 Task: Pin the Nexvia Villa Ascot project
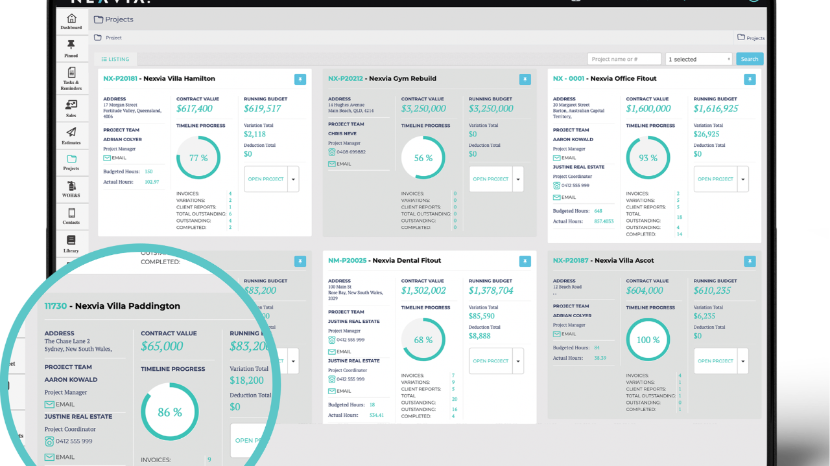tap(750, 261)
